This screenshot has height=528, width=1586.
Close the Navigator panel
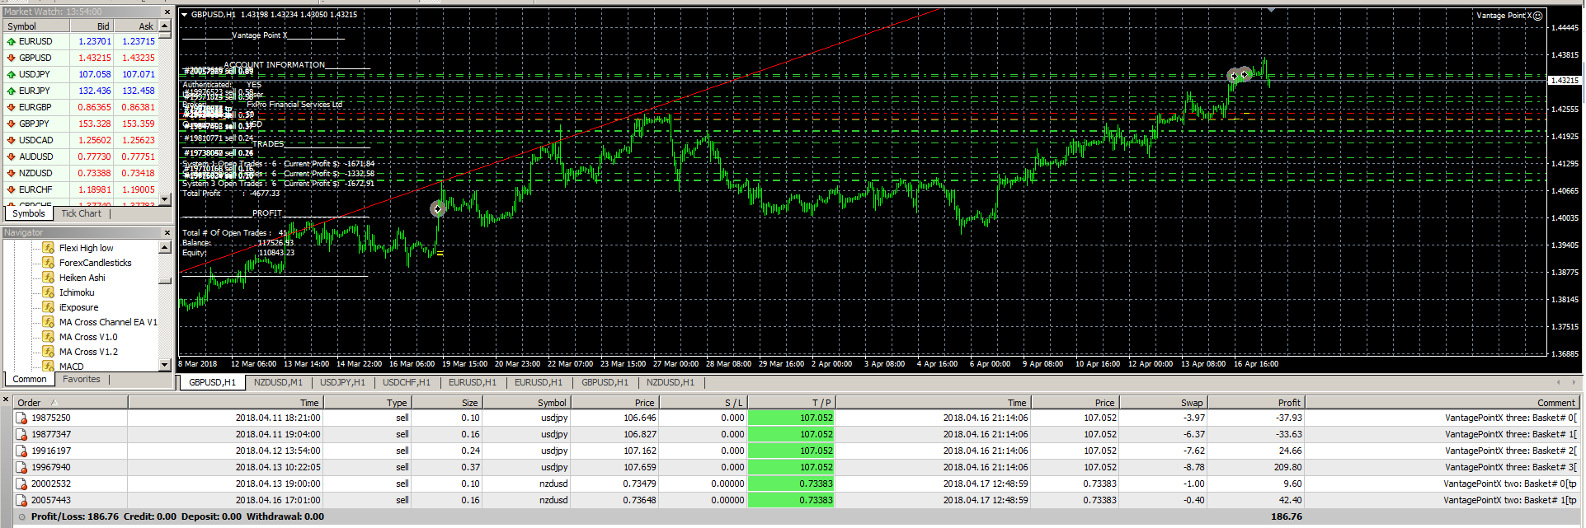(x=167, y=233)
